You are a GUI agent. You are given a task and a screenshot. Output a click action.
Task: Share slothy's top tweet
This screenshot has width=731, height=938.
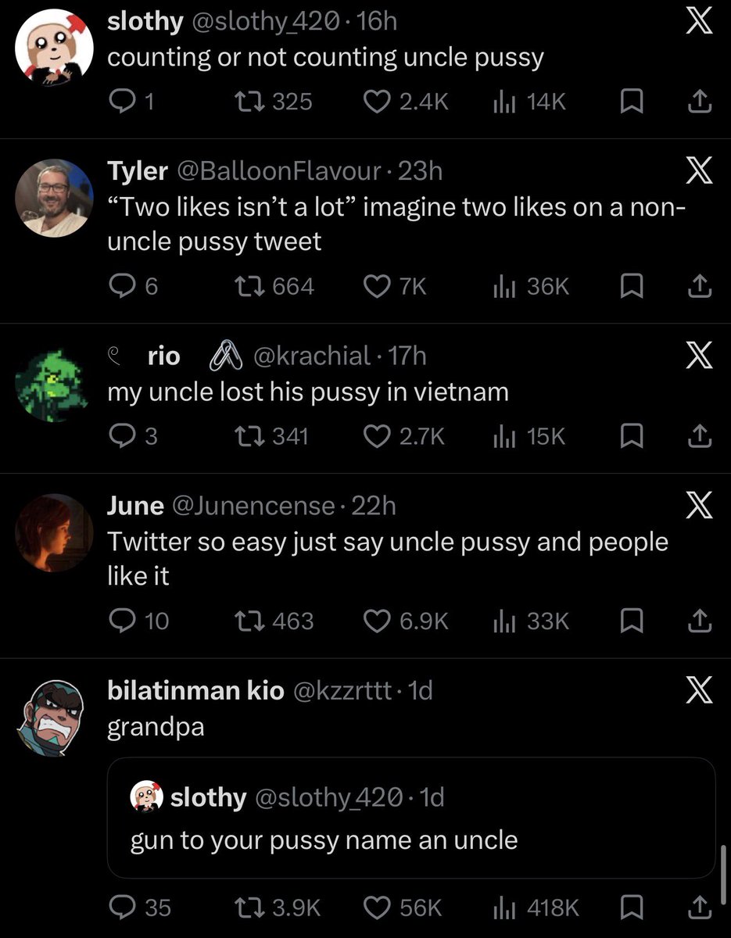[x=699, y=102]
